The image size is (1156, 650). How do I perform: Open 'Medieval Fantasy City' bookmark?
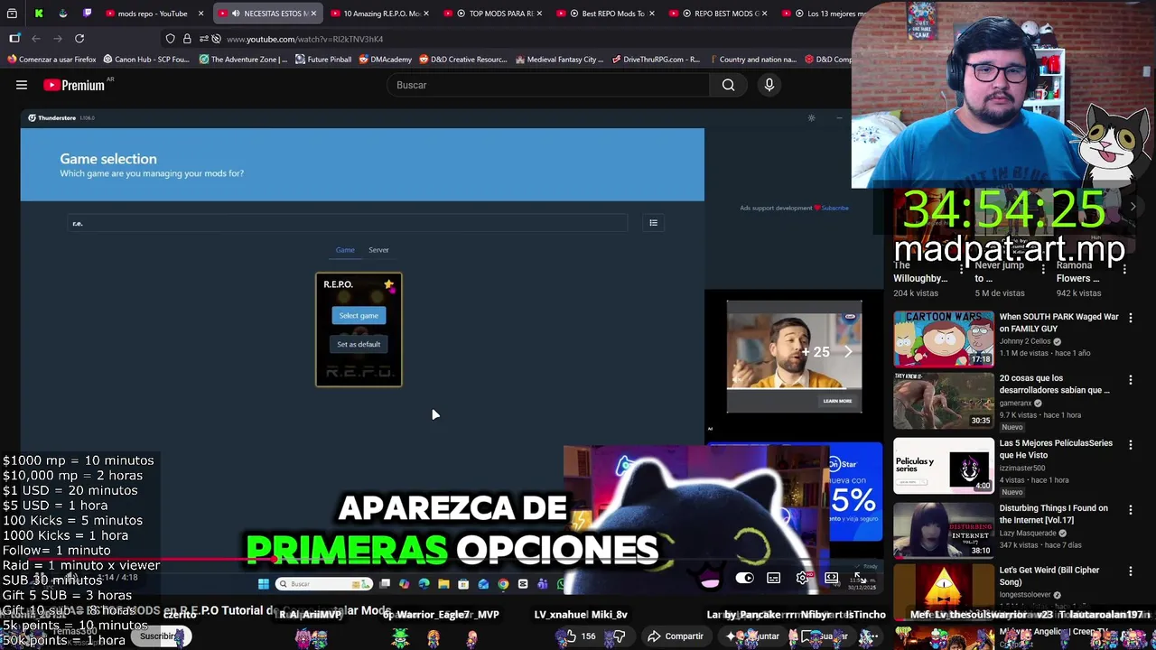[560, 60]
